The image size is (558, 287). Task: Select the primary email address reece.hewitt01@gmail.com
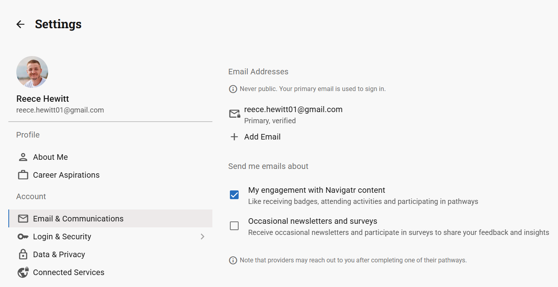[293, 109]
